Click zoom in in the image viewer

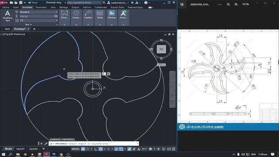pyautogui.click(x=236, y=4)
